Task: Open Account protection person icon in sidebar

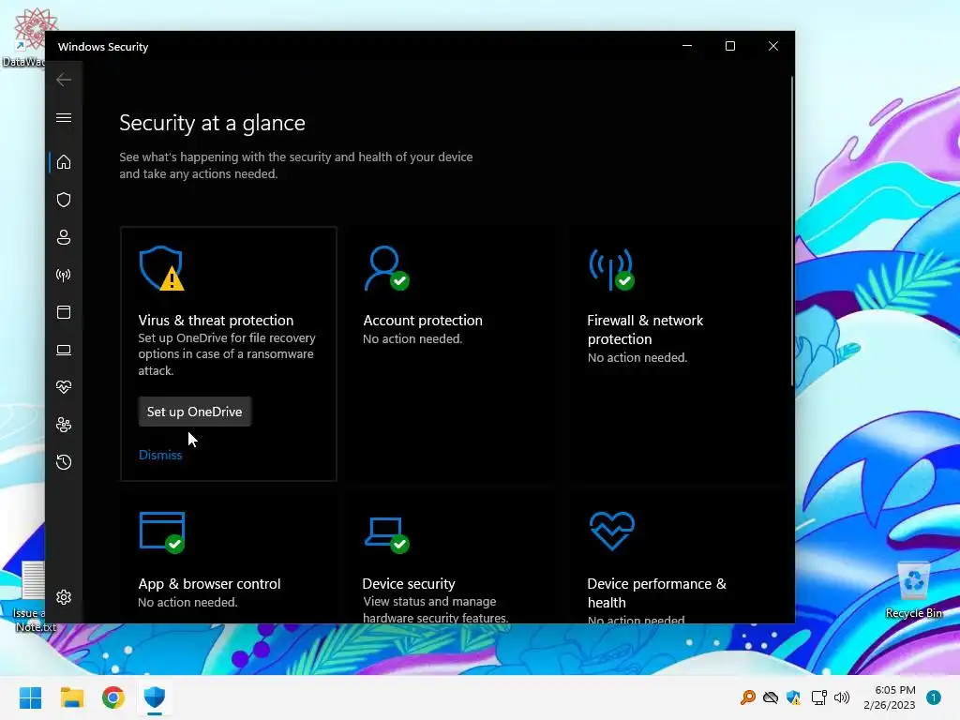Action: coord(64,237)
